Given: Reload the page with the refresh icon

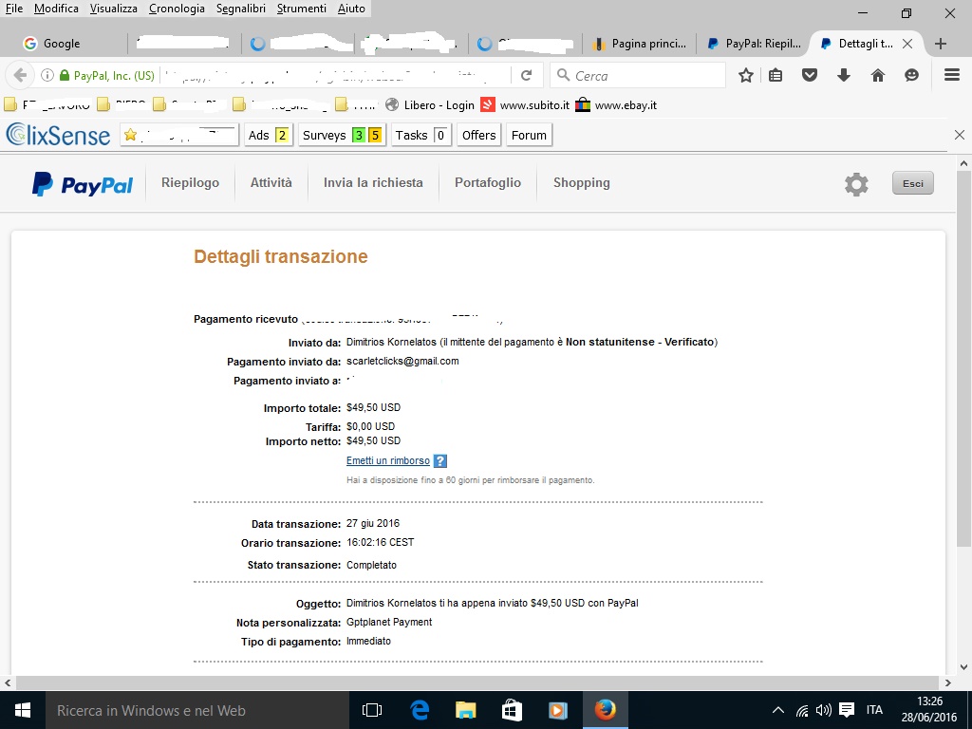Looking at the screenshot, I should click(526, 76).
